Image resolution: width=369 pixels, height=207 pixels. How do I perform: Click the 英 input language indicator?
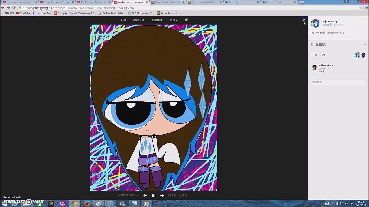pyautogui.click(x=351, y=204)
